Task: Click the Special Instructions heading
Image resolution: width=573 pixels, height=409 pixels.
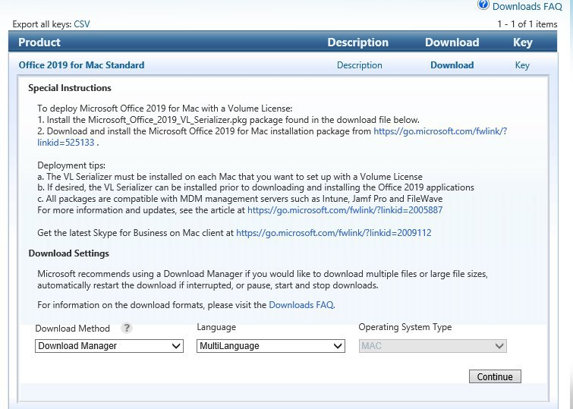Action: click(70, 88)
